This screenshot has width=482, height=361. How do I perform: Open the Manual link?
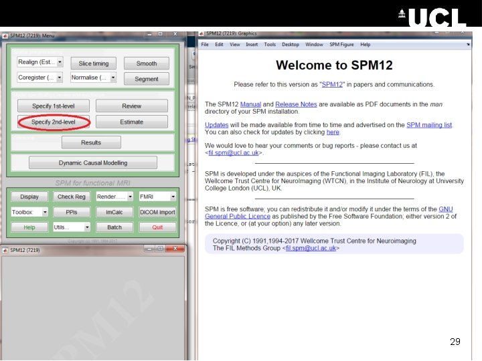pos(250,104)
